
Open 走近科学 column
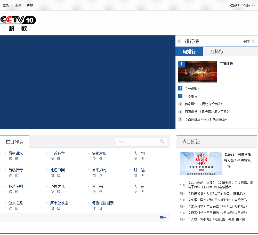[58, 153]
